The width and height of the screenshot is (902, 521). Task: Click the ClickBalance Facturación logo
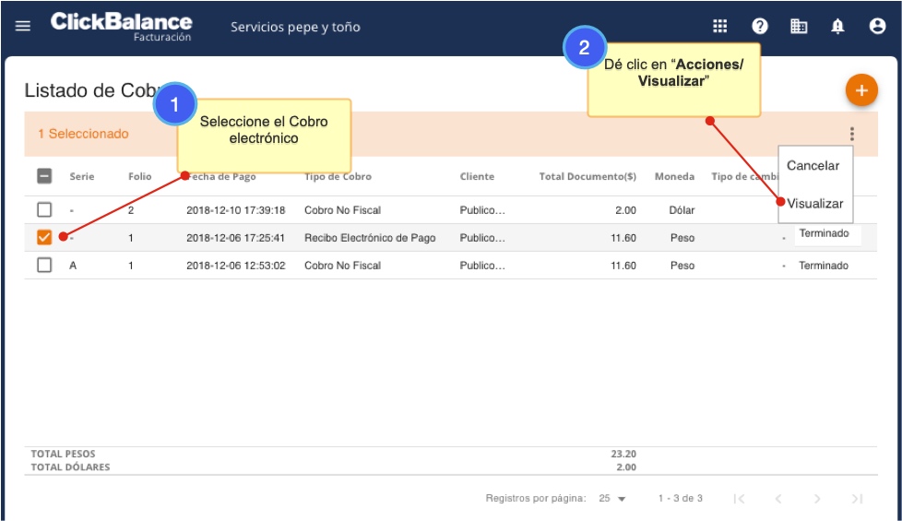(x=121, y=26)
